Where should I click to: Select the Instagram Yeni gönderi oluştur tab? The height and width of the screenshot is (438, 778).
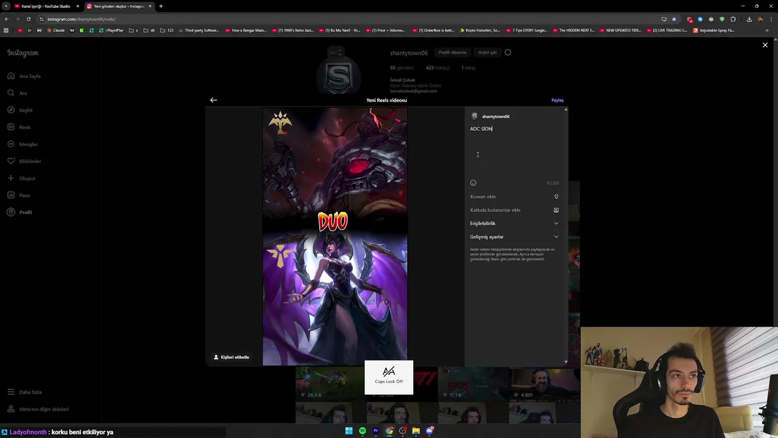119,6
